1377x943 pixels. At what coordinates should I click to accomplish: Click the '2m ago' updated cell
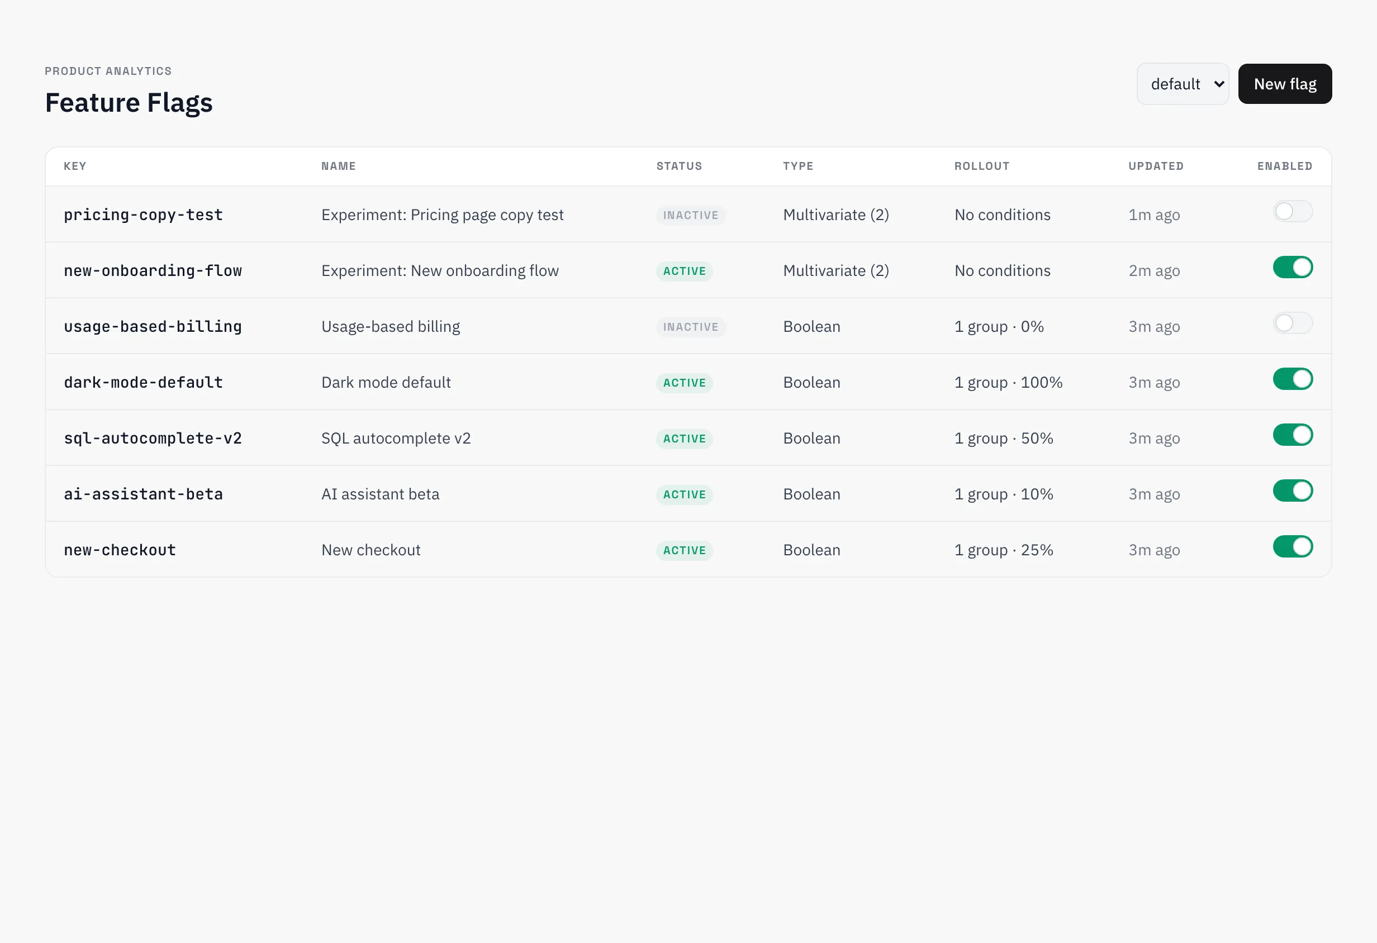[x=1154, y=271]
